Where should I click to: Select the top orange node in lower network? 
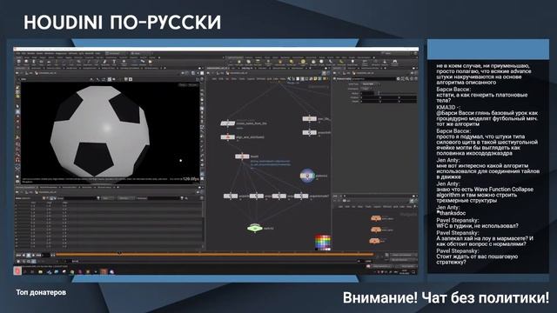376,218
